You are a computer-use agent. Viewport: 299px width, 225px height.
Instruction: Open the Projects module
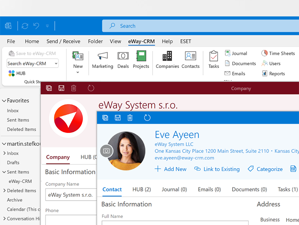coord(141,60)
